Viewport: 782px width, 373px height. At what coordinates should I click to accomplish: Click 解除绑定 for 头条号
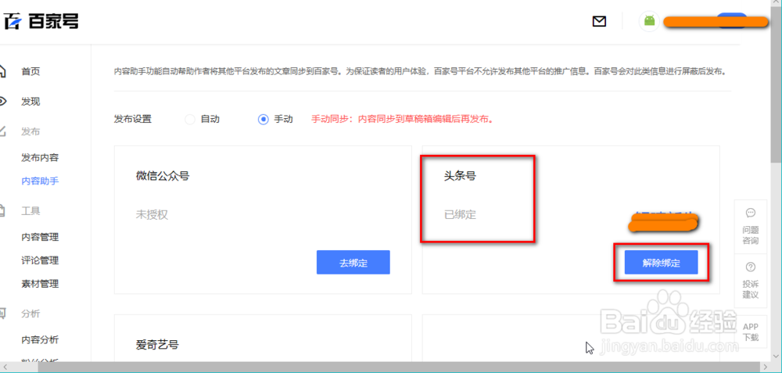(x=662, y=262)
